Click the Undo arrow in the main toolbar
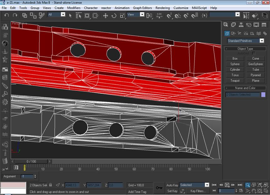The image size is (270, 195). pyautogui.click(x=6, y=15)
